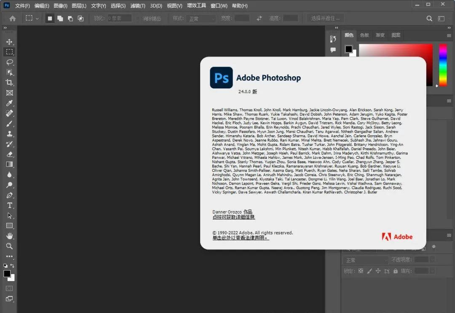Open the 单击此处以查看法律声明 link
This screenshot has height=313, width=455.
(241, 238)
